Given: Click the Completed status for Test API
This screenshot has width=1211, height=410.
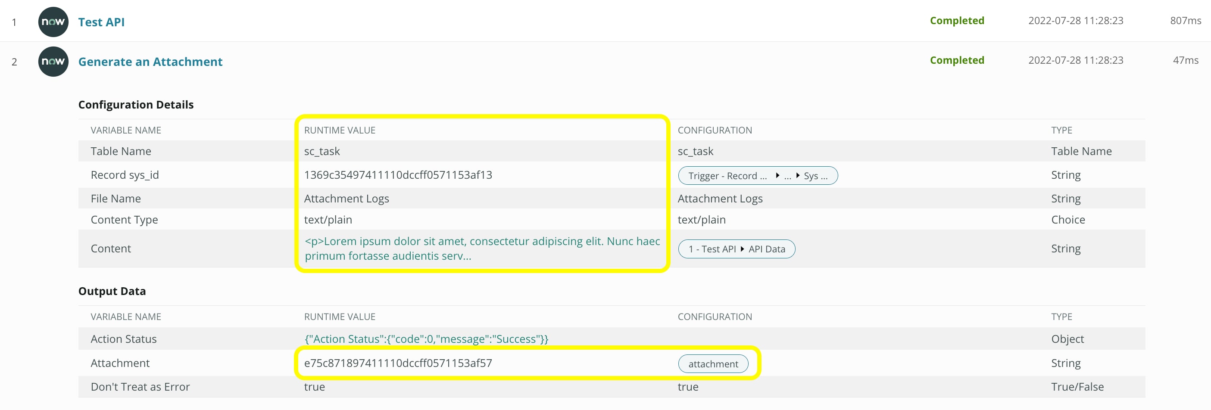Looking at the screenshot, I should (957, 20).
